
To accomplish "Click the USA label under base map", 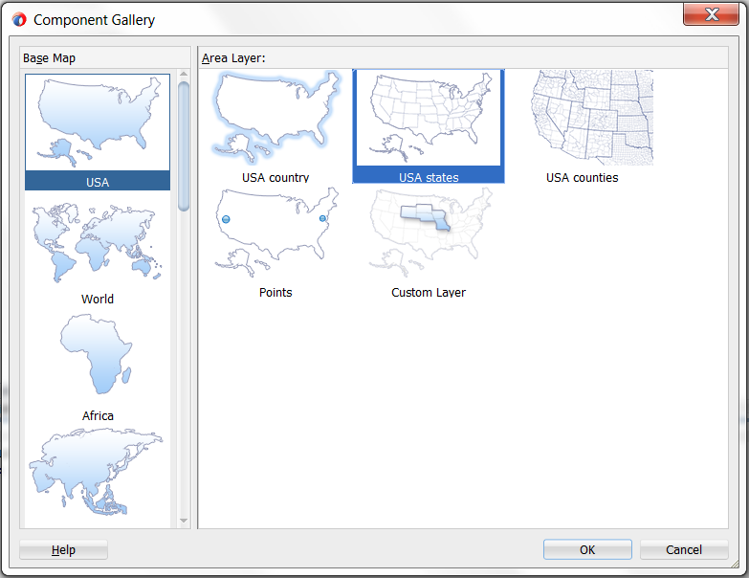I will 98,182.
